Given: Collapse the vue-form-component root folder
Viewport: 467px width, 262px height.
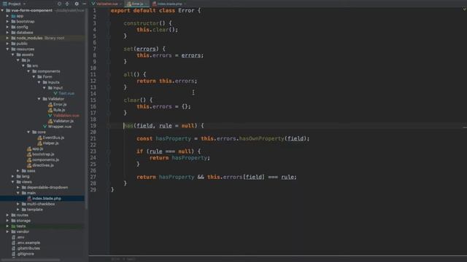Looking at the screenshot, I should (x=2, y=10).
